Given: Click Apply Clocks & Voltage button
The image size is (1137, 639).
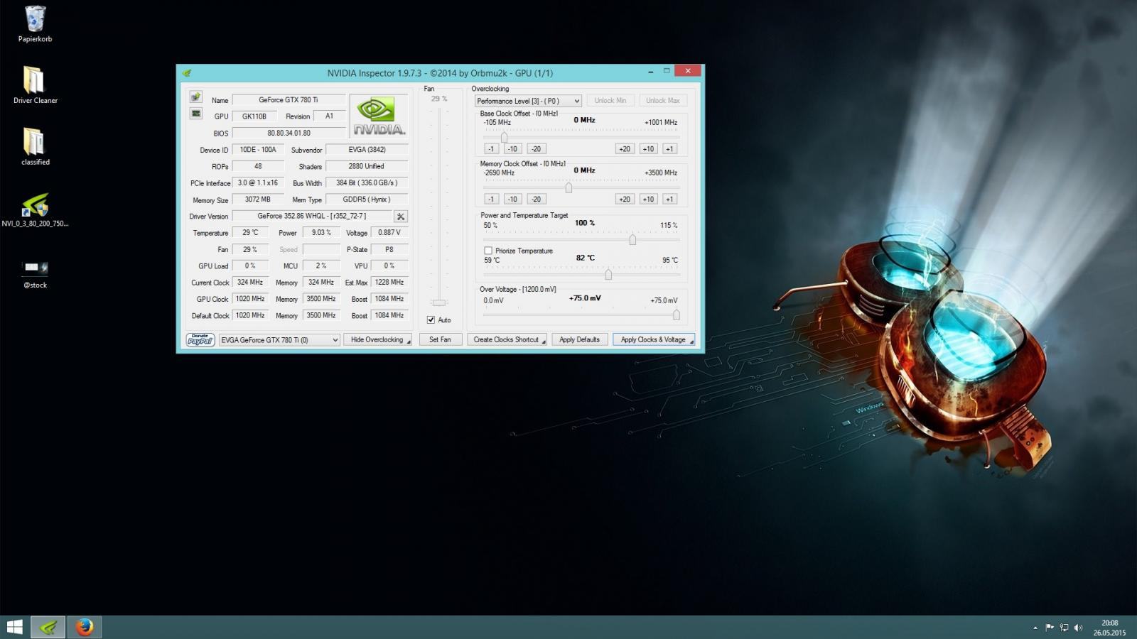Looking at the screenshot, I should 653,340.
